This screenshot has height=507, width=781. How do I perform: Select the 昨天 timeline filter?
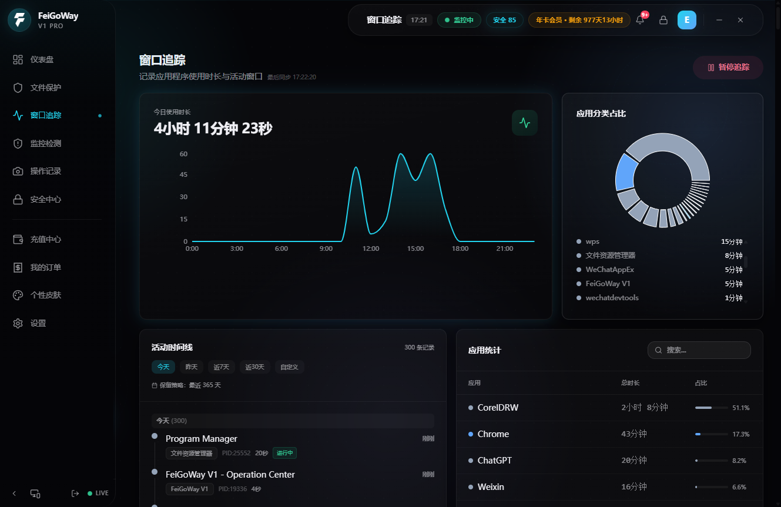(x=192, y=367)
